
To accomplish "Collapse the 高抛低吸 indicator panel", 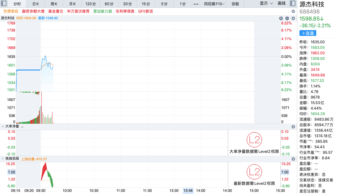I will [2, 159].
